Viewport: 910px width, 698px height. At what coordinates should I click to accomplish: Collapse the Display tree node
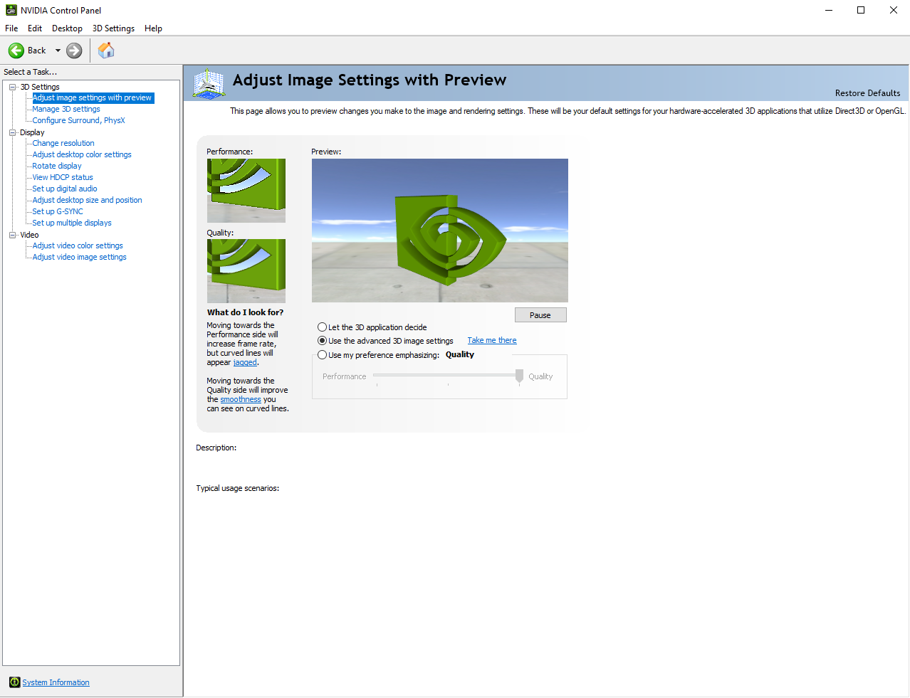[12, 132]
